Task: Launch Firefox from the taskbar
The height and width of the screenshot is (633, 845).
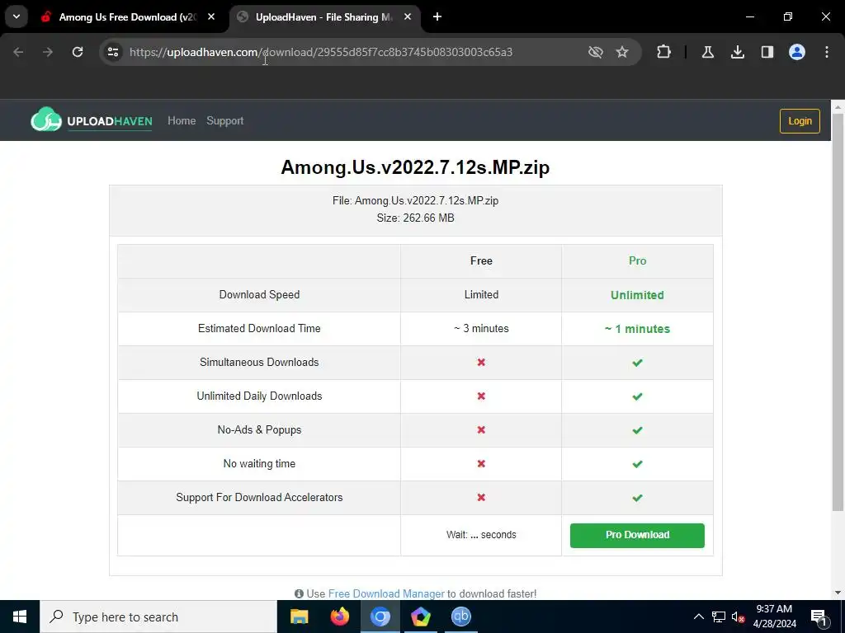Action: 339,617
